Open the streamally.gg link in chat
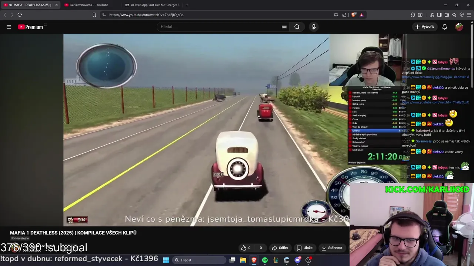This screenshot has width=474, height=266. click(x=436, y=79)
